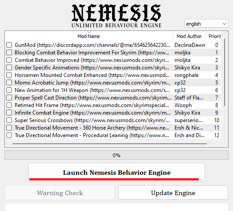
Task: Select Super Serious Crossbows row text
Action: point(92,120)
